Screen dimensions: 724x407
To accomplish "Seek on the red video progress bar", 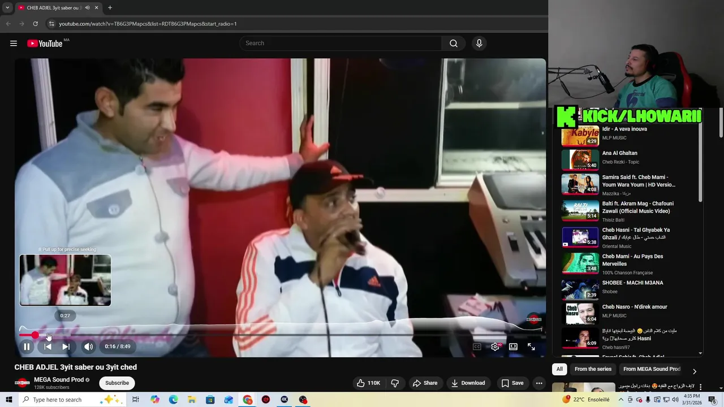I will tap(280, 335).
